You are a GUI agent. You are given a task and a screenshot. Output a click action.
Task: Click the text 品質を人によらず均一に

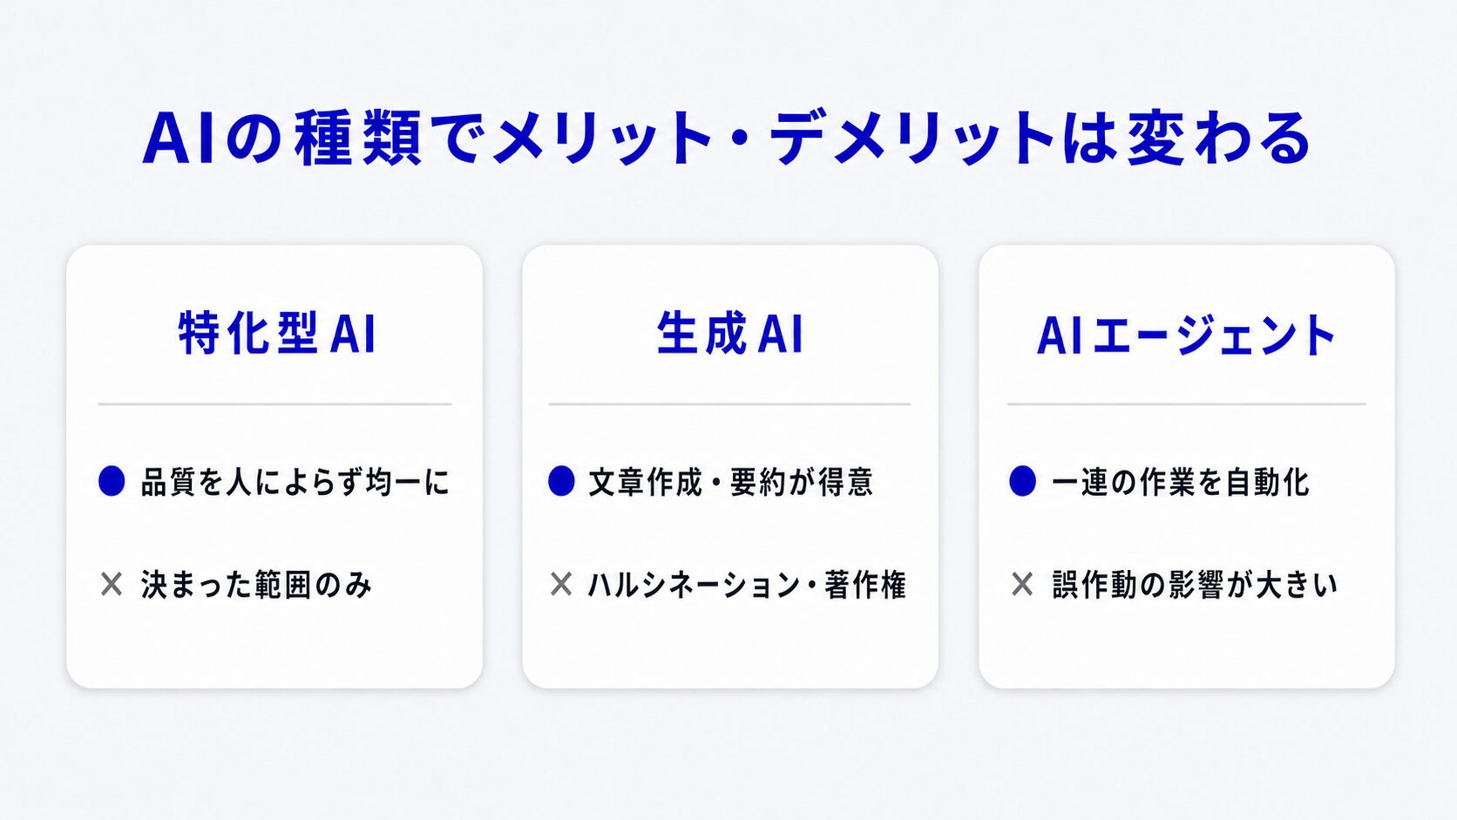click(x=295, y=482)
